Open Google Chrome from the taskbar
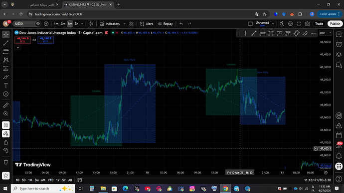This screenshot has width=344, height=193. (225, 189)
